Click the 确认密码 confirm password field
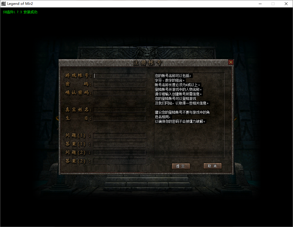The image size is (293, 227). pos(119,93)
